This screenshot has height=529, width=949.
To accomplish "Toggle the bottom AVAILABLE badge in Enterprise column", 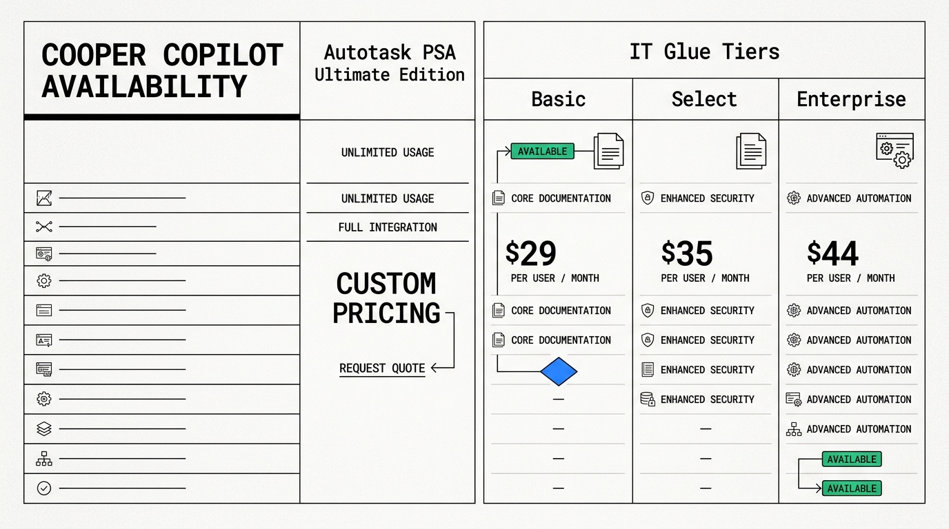I will point(852,488).
